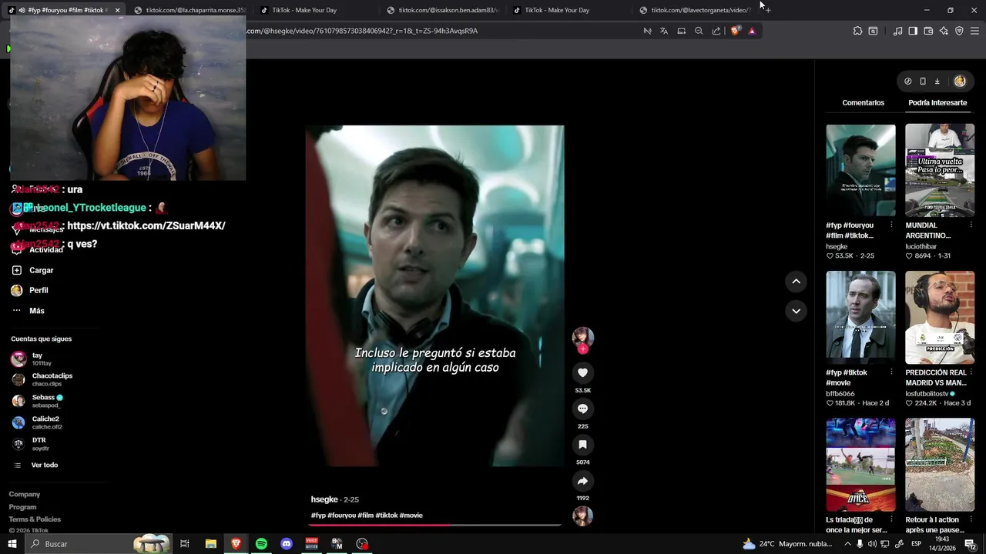
Task: Open the PREDICCIÓN REAL MADRID suggested thumbnail
Action: click(940, 317)
